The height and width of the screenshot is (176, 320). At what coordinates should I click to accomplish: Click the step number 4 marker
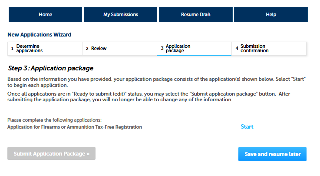[237, 49]
